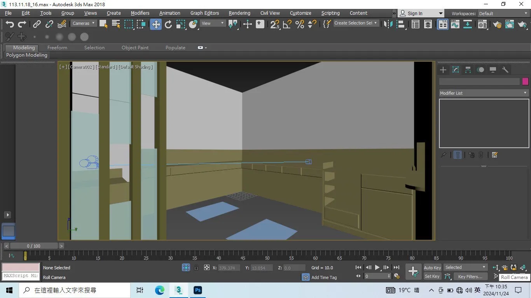Viewport: 531px width, 298px height.
Task: Click the pink object color swatch
Action: click(x=525, y=81)
